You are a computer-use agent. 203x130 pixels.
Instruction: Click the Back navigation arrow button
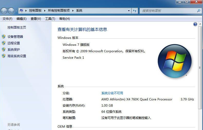click(x=4, y=11)
